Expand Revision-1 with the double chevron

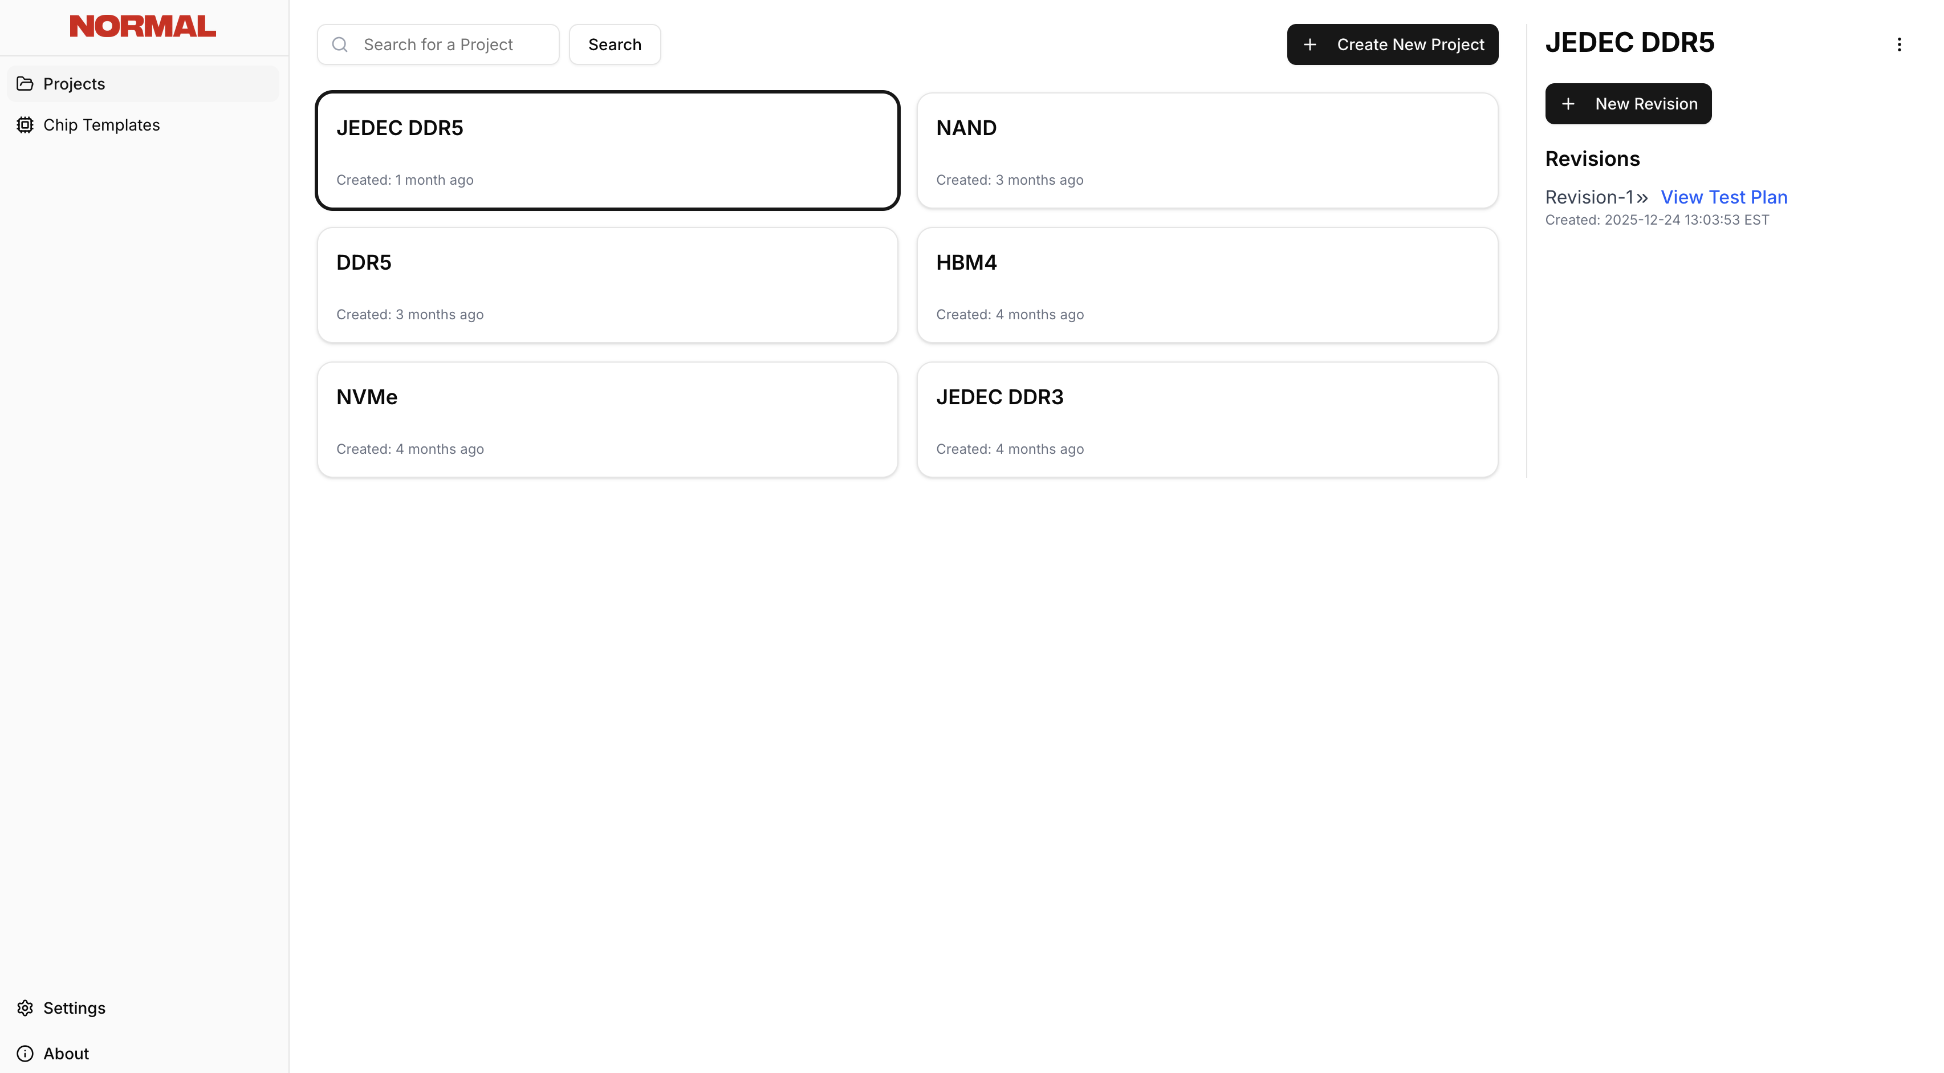(1642, 197)
